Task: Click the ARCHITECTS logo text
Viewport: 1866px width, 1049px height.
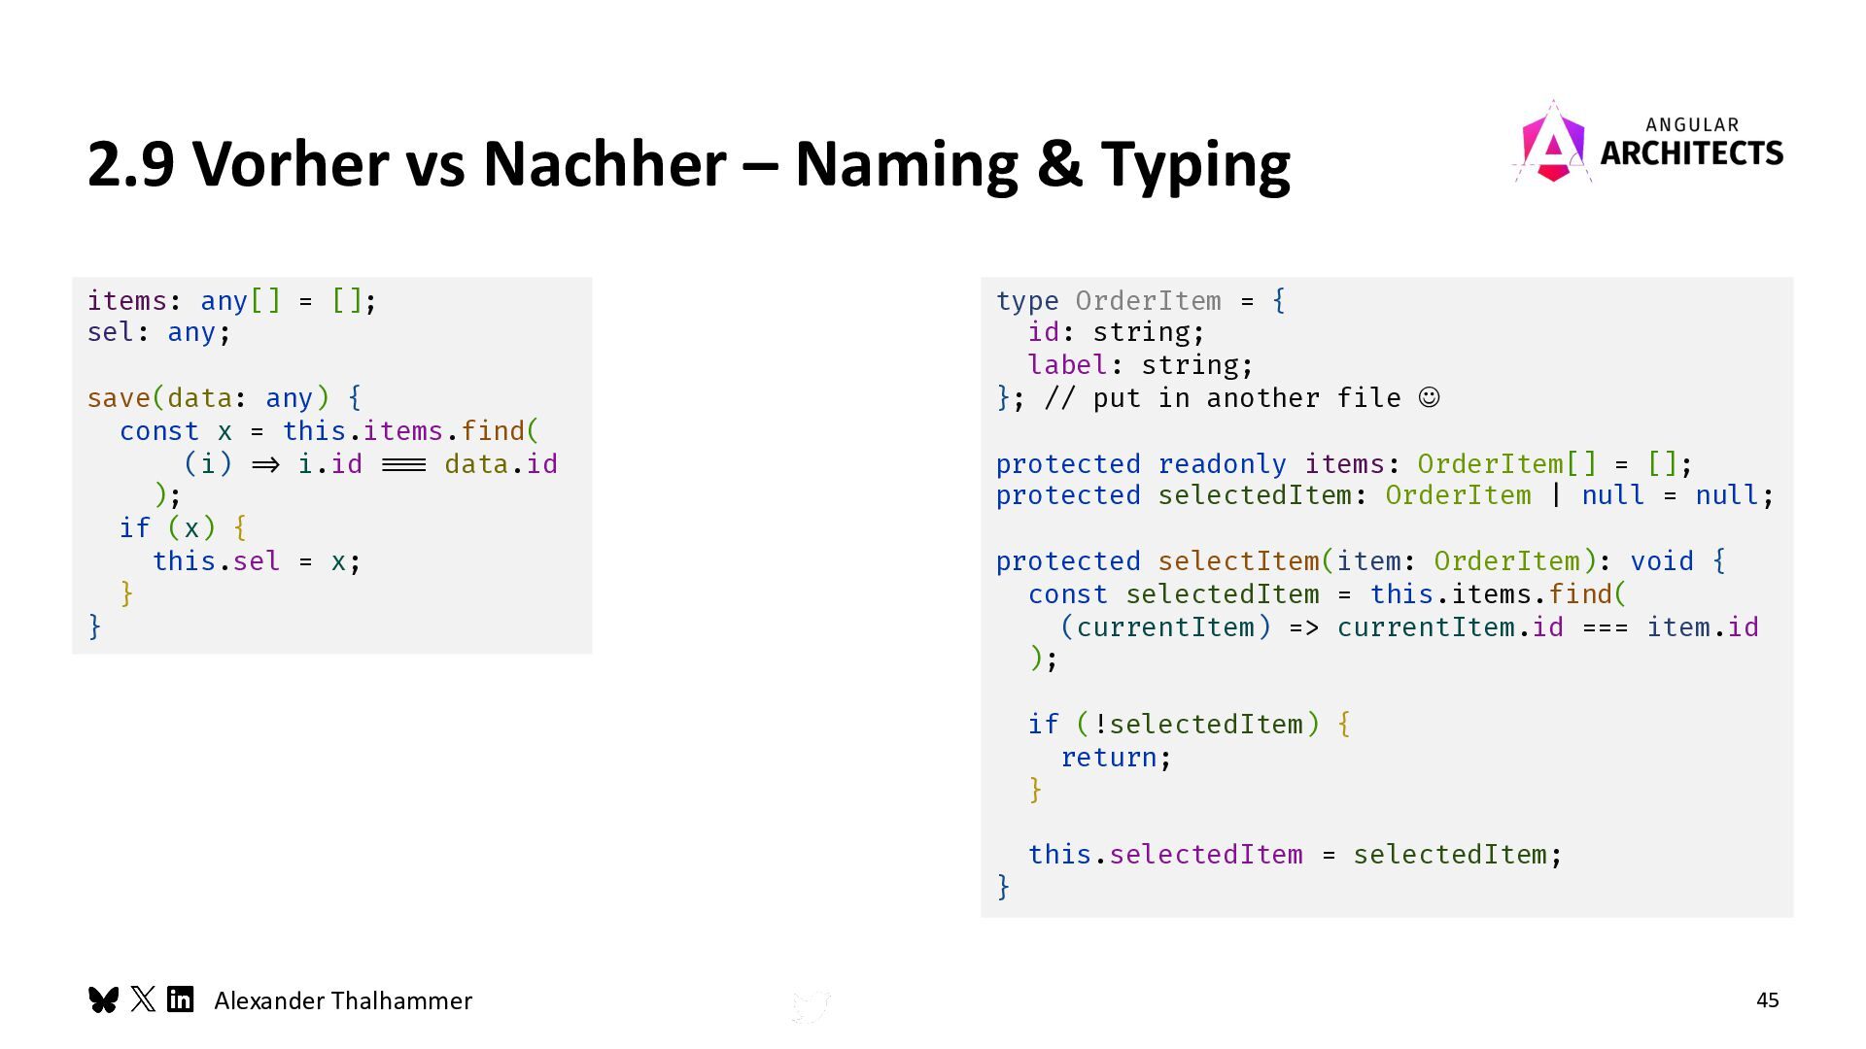Action: [1691, 152]
